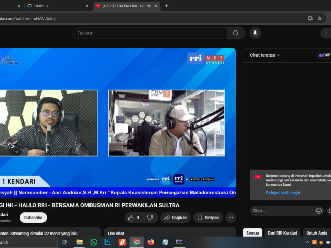Like the video with the thumbs up icon

(x=133, y=218)
